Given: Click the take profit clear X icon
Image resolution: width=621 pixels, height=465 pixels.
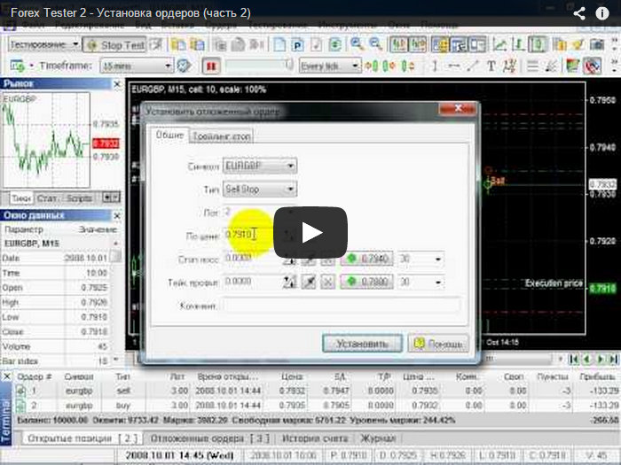Looking at the screenshot, I should point(327,283).
